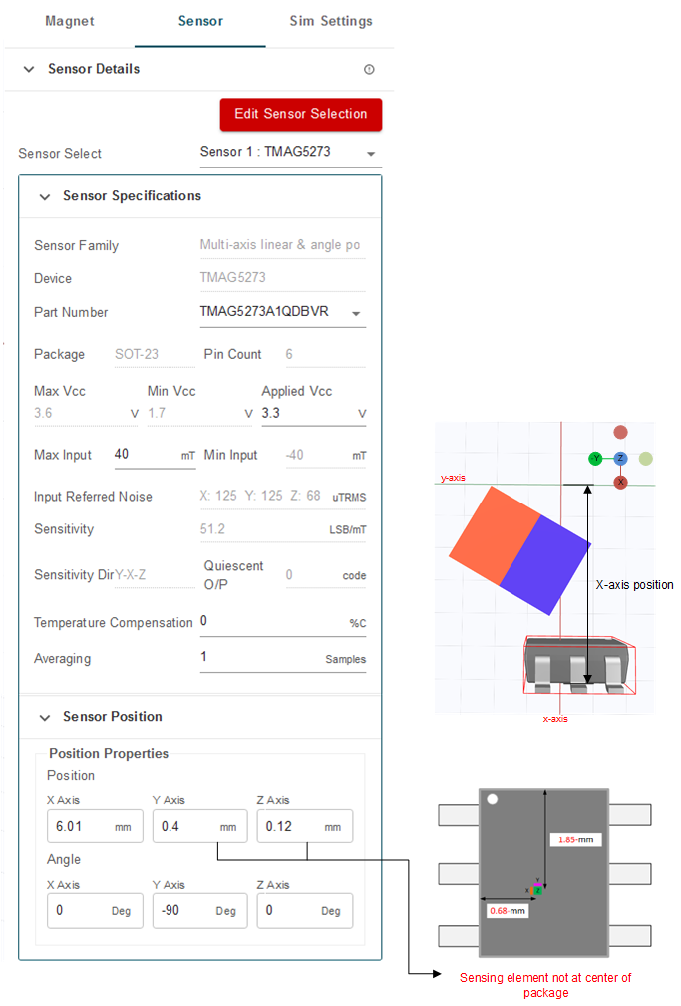This screenshot has height=1006, width=681.
Task: Click the blue Z axis gizmo circle
Action: pyautogui.click(x=620, y=459)
